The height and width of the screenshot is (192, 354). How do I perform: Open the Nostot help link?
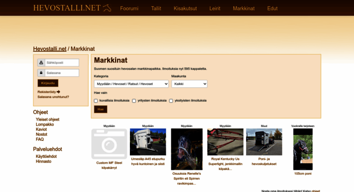(x=41, y=134)
